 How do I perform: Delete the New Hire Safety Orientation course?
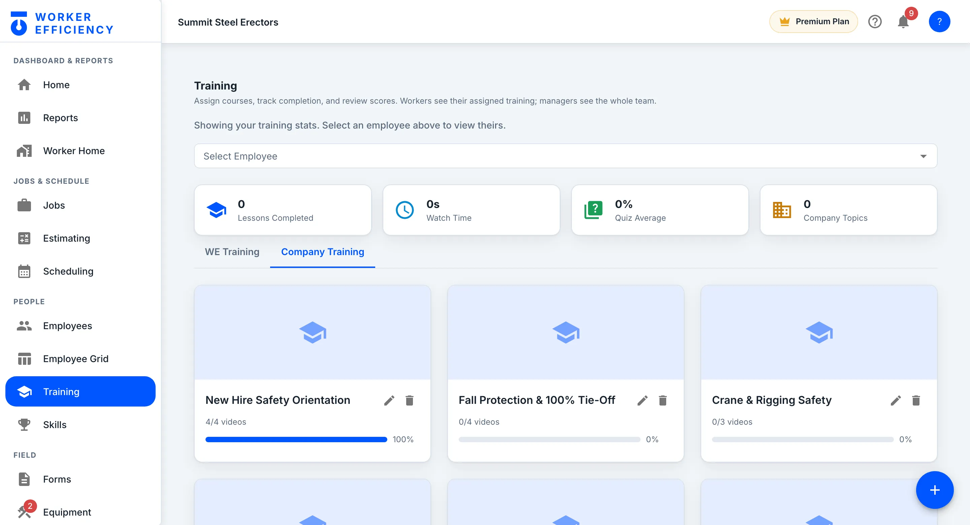click(410, 400)
